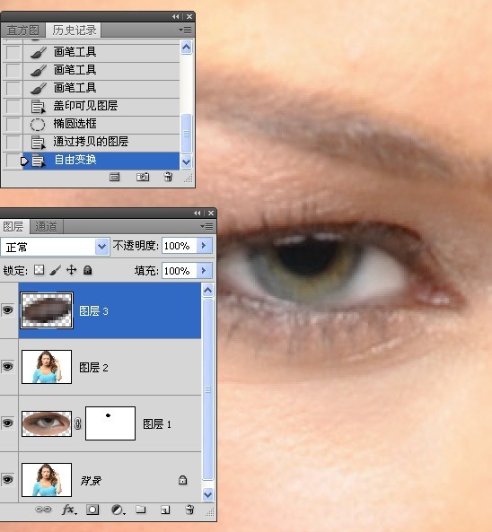Image resolution: width=492 pixels, height=532 pixels.
Task: Lock image pixels brush icon
Action: [x=56, y=270]
